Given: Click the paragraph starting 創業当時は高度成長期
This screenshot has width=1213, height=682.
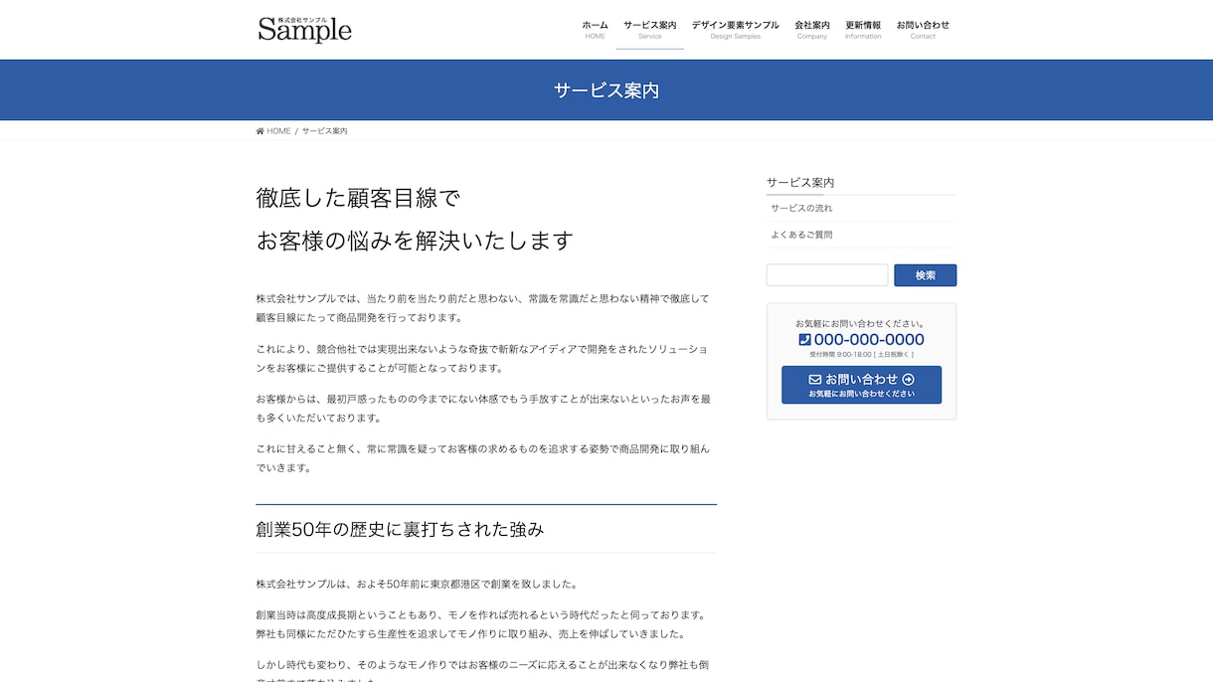Looking at the screenshot, I should (x=483, y=624).
